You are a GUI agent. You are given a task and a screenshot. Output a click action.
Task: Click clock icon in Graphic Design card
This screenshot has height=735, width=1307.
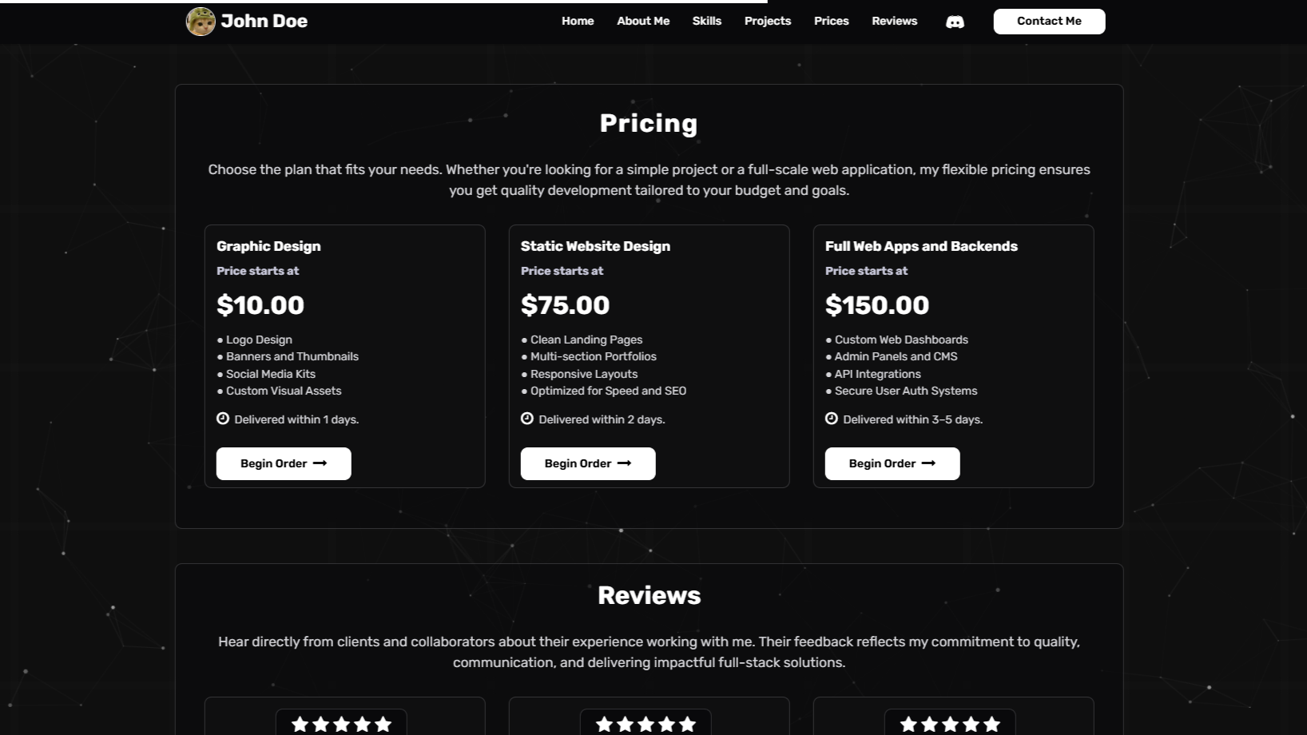coord(223,419)
